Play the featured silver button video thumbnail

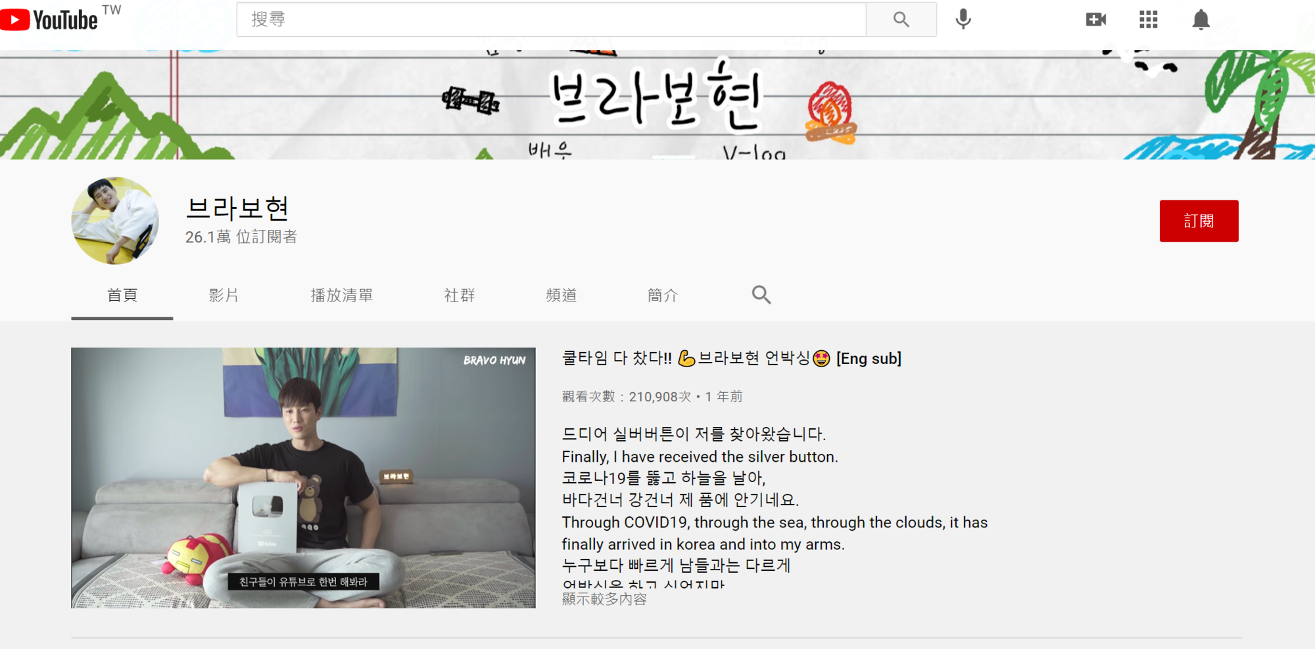pos(303,478)
